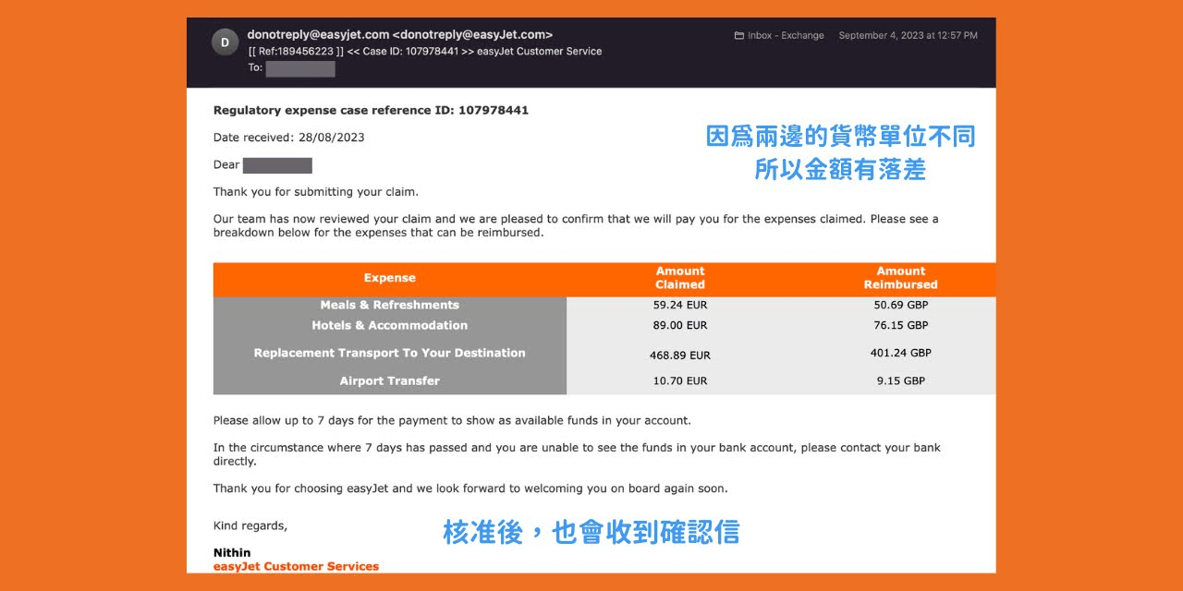Screen dimensions: 1183x591
Task: Click the 9.15 GBP reimbursed amount
Action: pos(901,380)
